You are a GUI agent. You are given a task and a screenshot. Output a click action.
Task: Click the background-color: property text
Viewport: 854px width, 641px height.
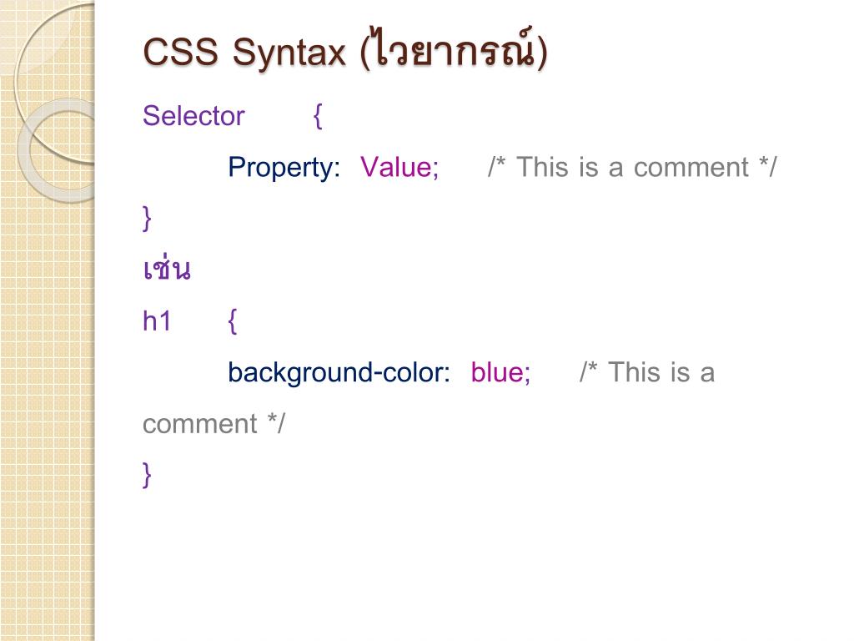pyautogui.click(x=339, y=373)
